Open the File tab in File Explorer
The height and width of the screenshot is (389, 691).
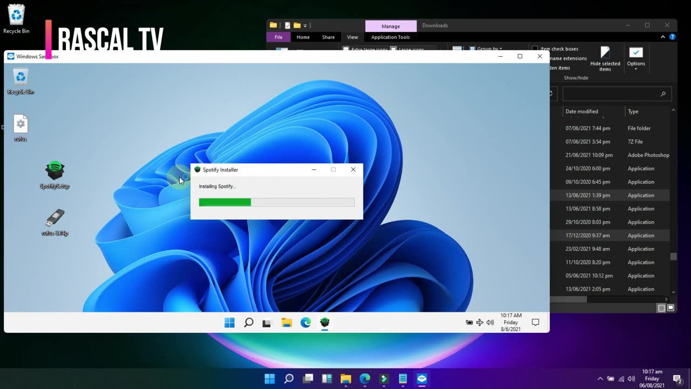[279, 37]
